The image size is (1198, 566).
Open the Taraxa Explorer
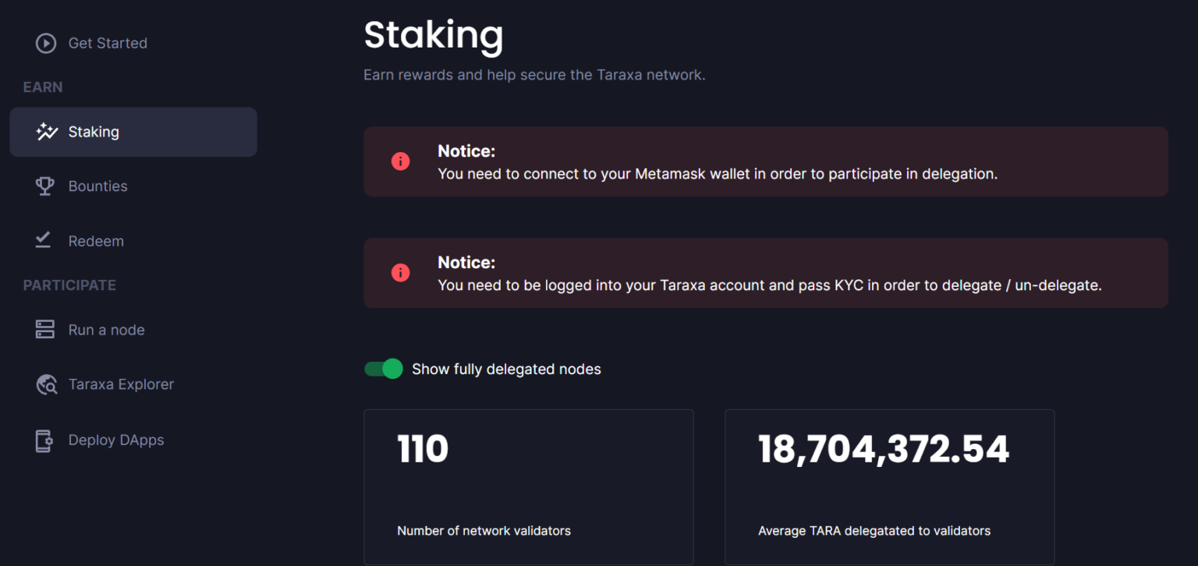121,384
